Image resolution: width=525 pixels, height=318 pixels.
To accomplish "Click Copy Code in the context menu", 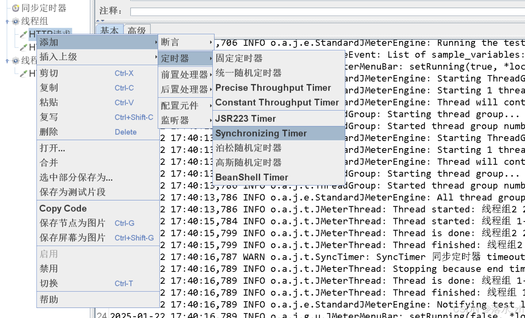I will pyautogui.click(x=97, y=209).
